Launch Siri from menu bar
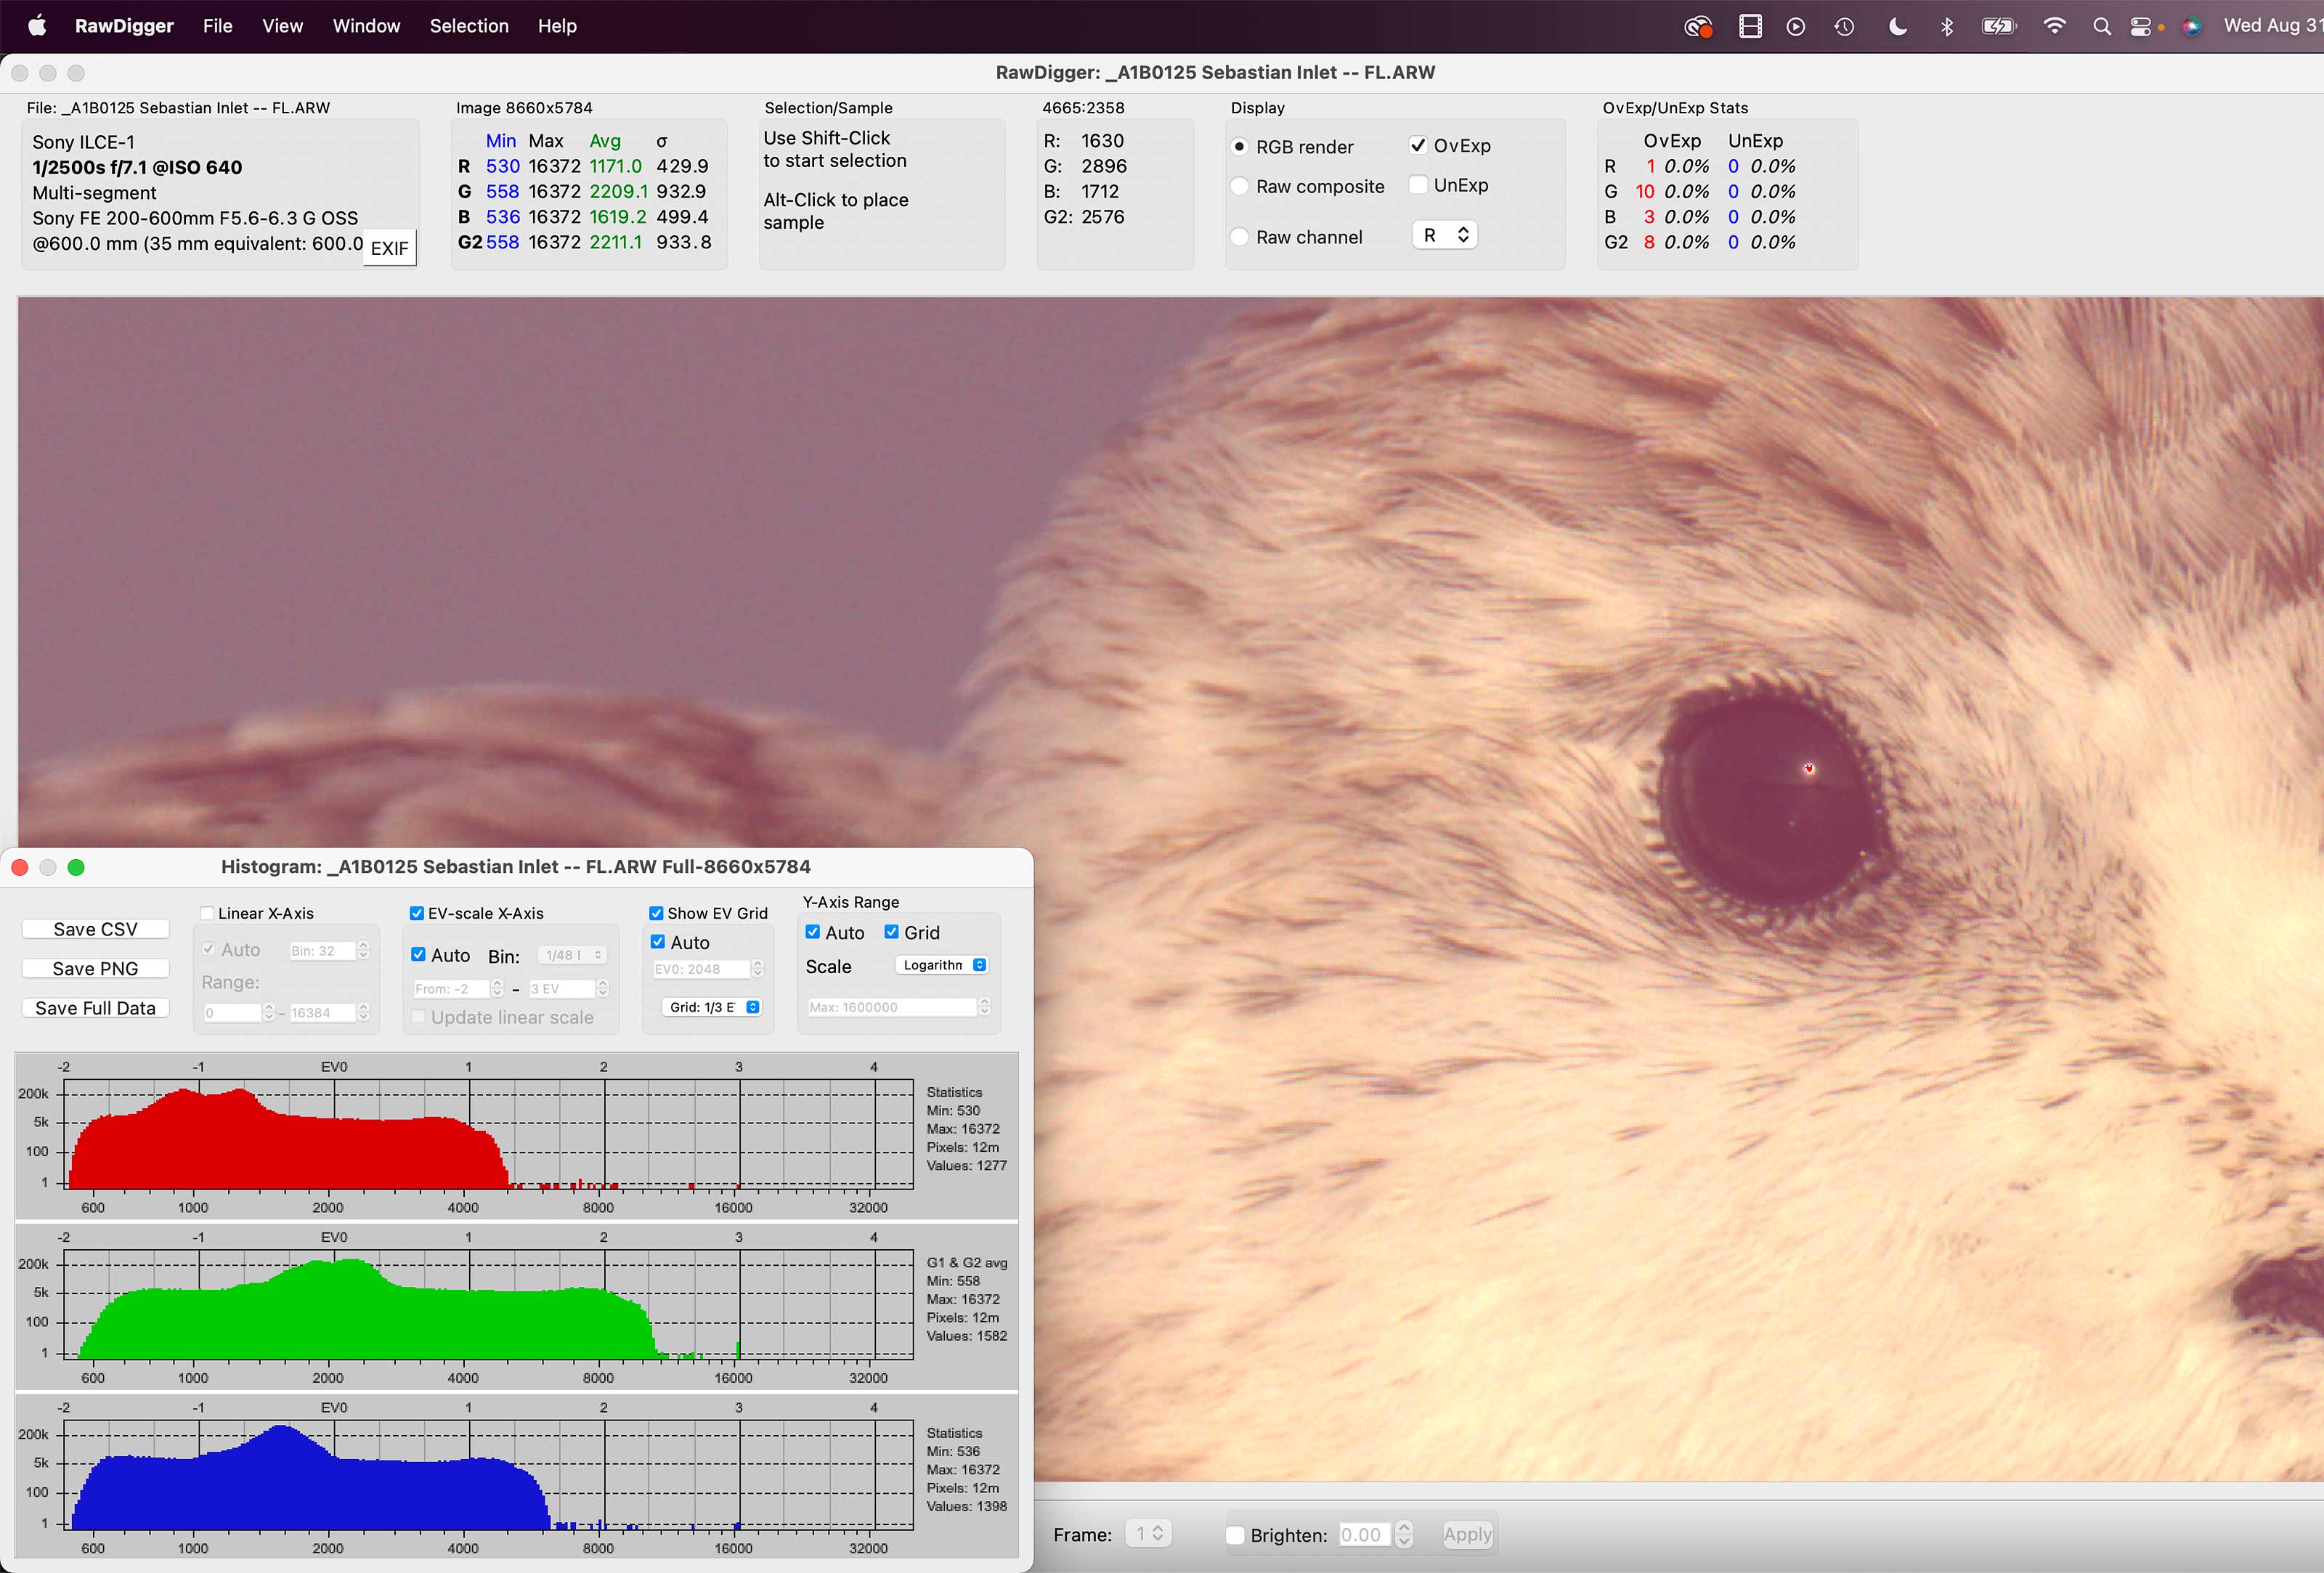The height and width of the screenshot is (1573, 2324). click(2191, 27)
